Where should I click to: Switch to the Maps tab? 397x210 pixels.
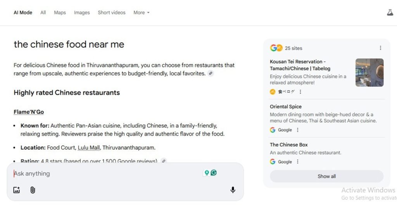point(60,12)
